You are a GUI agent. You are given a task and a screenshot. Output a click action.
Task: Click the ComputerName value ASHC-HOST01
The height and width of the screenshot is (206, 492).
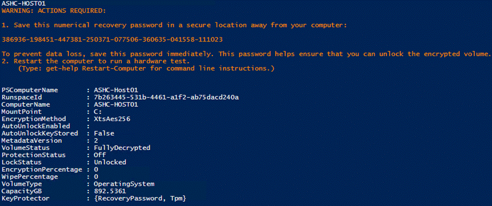coord(116,104)
